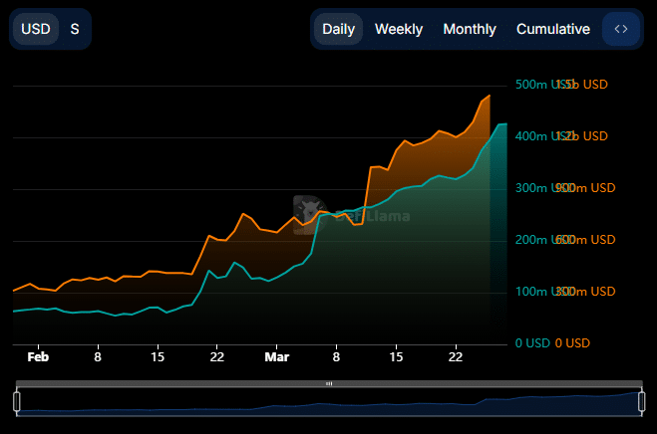
Task: Switch denomination toggle to S
Action: pyautogui.click(x=75, y=29)
